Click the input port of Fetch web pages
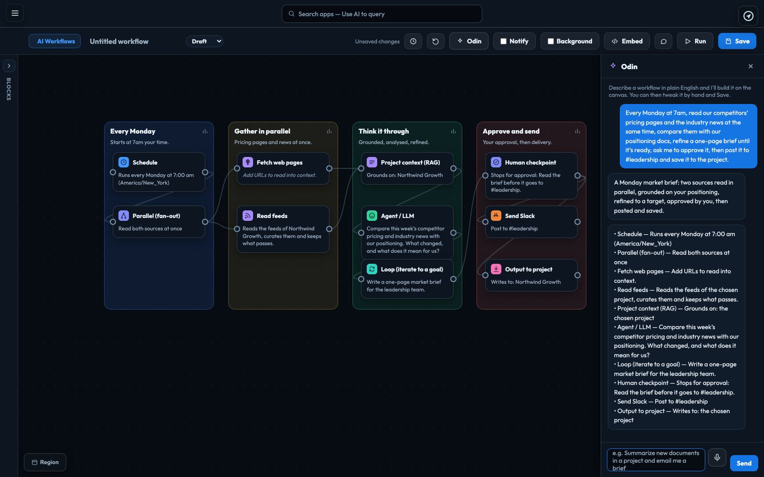This screenshot has height=477, width=764. [x=237, y=168]
